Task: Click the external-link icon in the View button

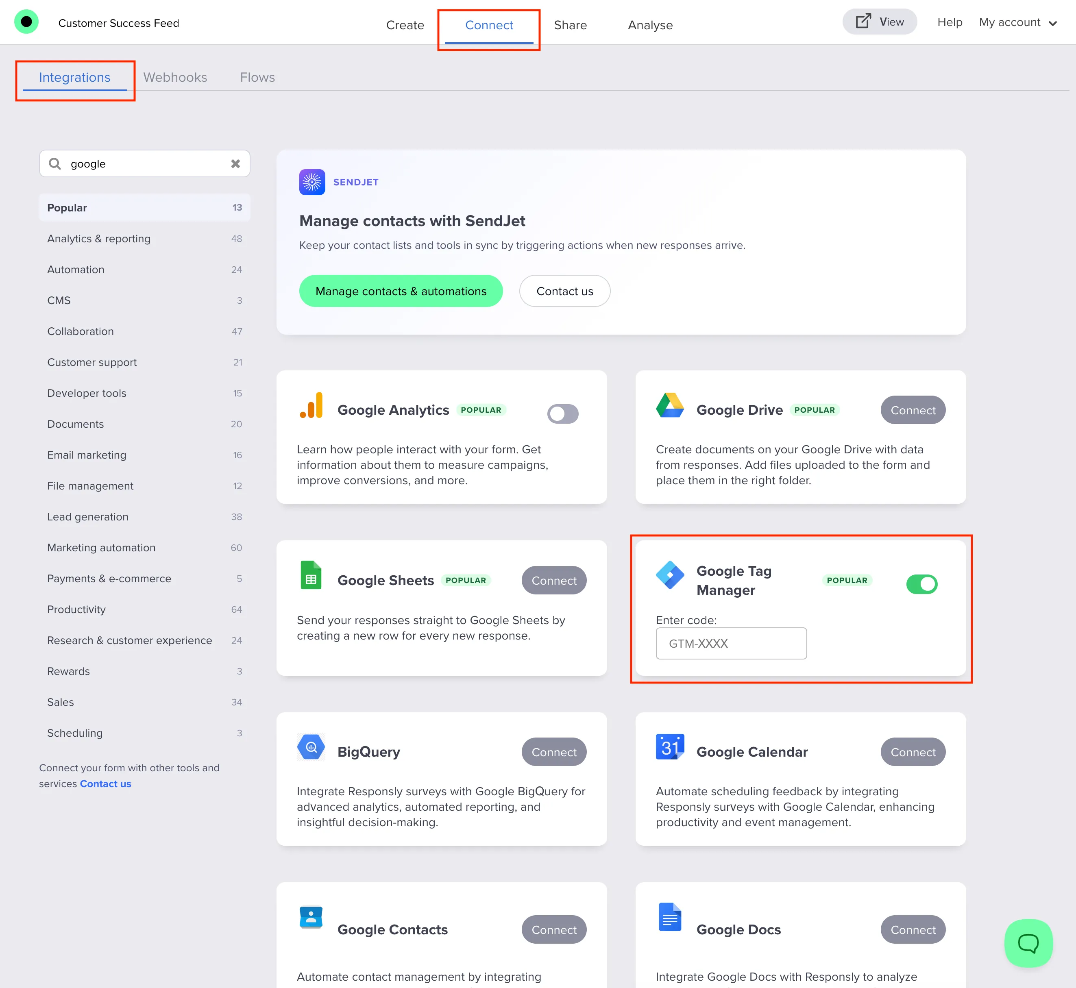Action: pos(863,22)
